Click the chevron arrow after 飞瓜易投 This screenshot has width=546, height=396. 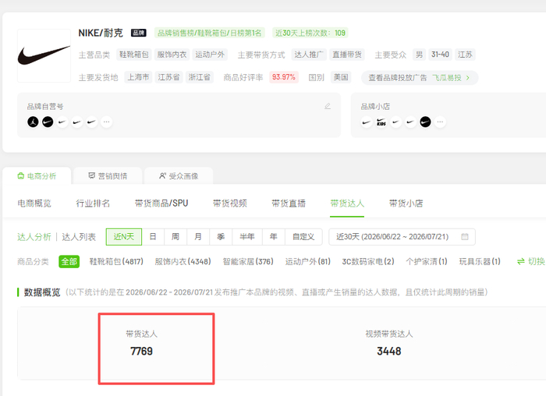468,78
